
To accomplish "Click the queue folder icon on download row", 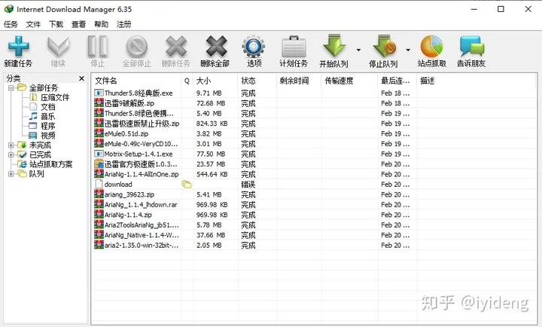I will 187,184.
